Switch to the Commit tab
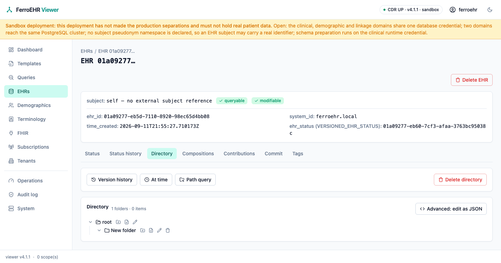The width and height of the screenshot is (501, 263). 273,154
